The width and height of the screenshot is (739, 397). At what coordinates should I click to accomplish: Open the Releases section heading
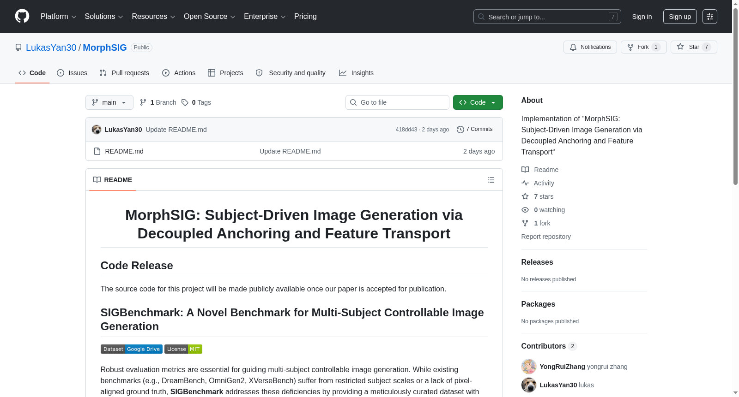(x=537, y=262)
